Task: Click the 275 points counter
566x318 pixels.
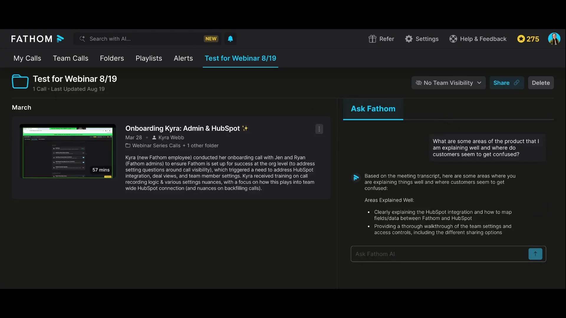Action: 533,39
